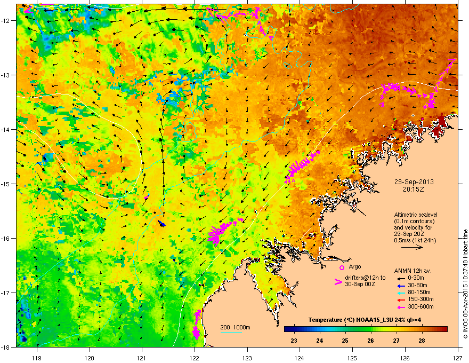Click the magenta drifters arrowhead legend symbol

338,282
